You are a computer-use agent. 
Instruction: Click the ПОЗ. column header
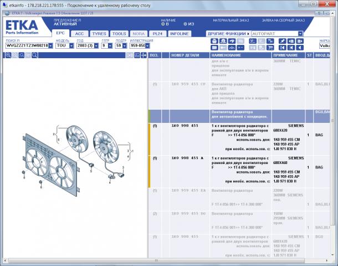155,55
